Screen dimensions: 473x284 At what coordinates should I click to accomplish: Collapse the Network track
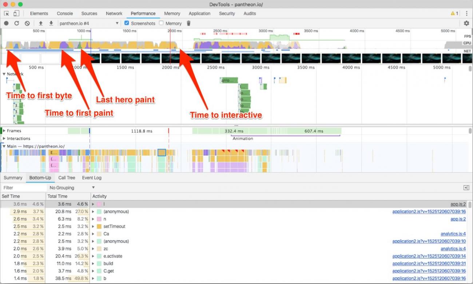4,74
